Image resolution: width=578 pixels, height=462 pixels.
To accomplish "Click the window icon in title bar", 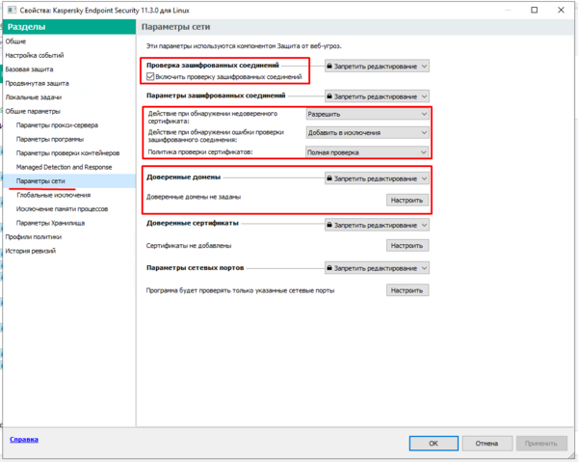I will coord(12,10).
